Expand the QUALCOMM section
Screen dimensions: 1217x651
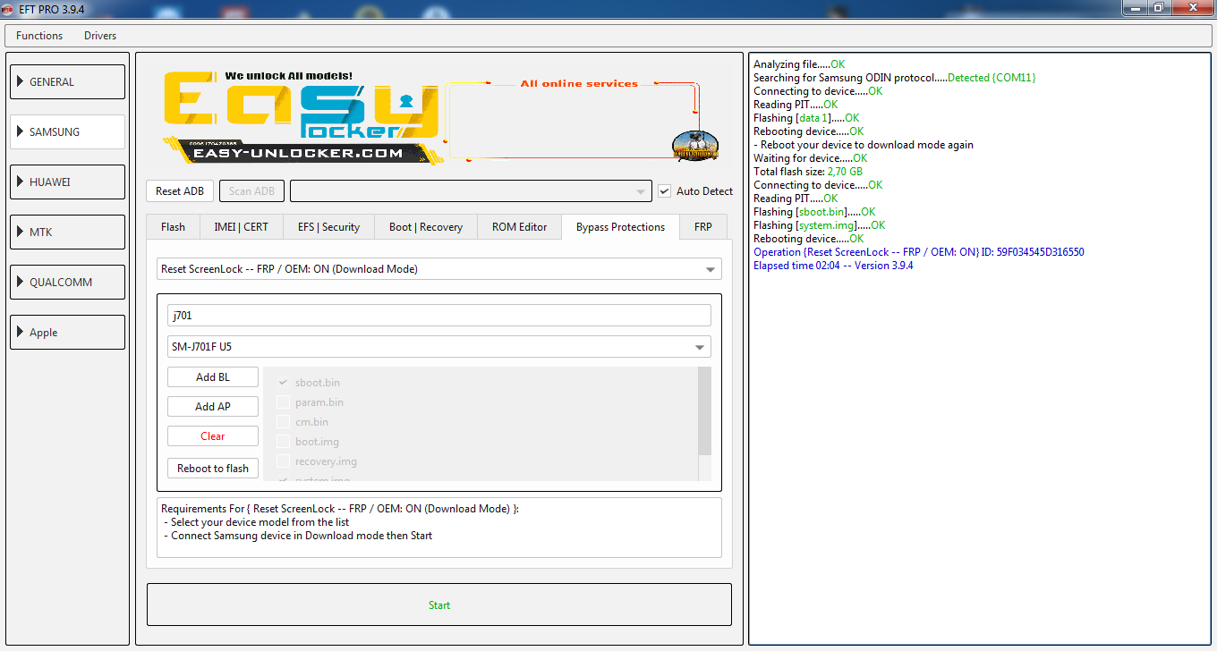click(67, 282)
